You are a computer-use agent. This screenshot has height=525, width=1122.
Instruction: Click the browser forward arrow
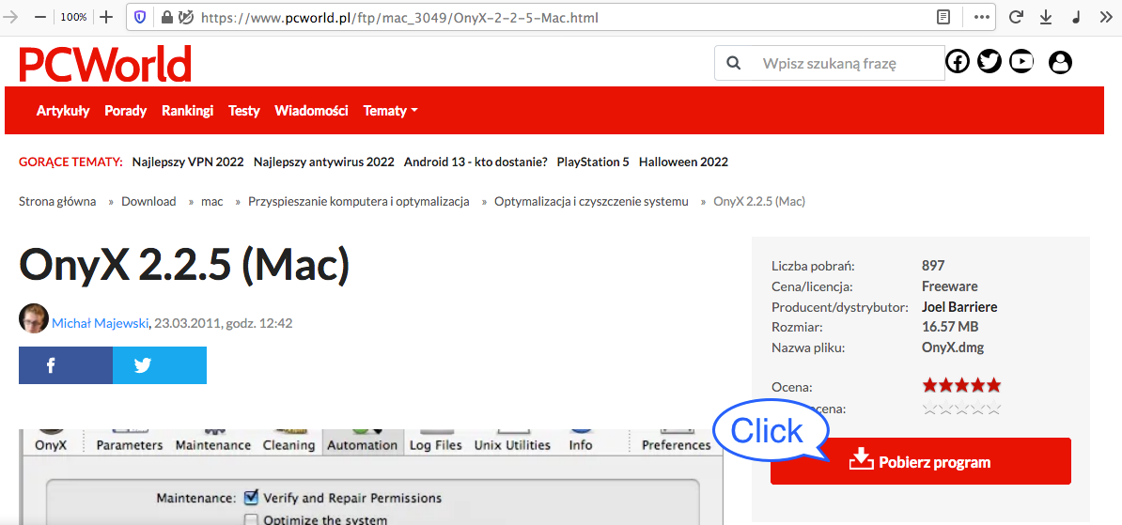click(x=10, y=17)
